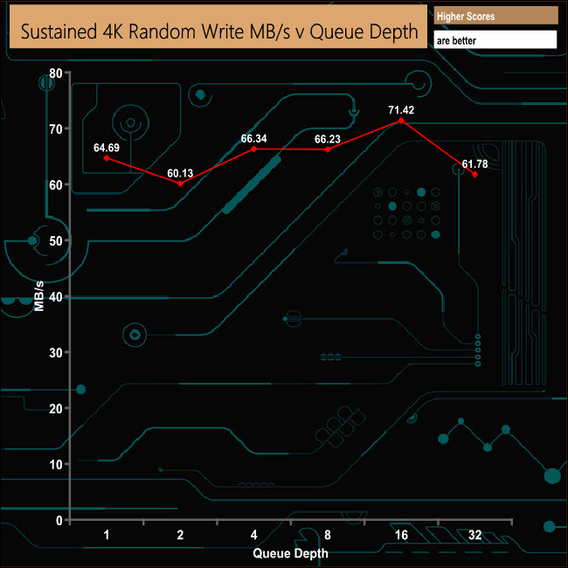Click the 60.13 data point marker
Screen dimensions: 568x568
180,184
